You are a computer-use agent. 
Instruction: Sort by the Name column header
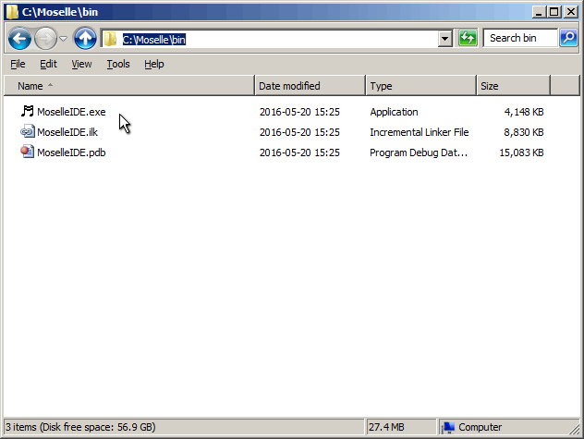(128, 86)
